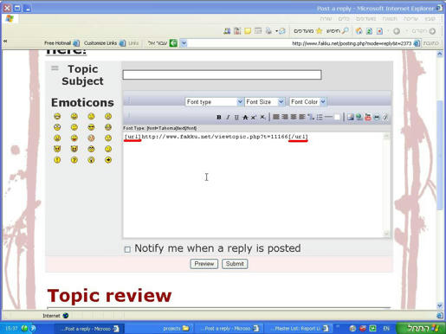This screenshot has width=446, height=334.
Task: Switch to the Master List: Report taskbar window
Action: click(x=301, y=328)
